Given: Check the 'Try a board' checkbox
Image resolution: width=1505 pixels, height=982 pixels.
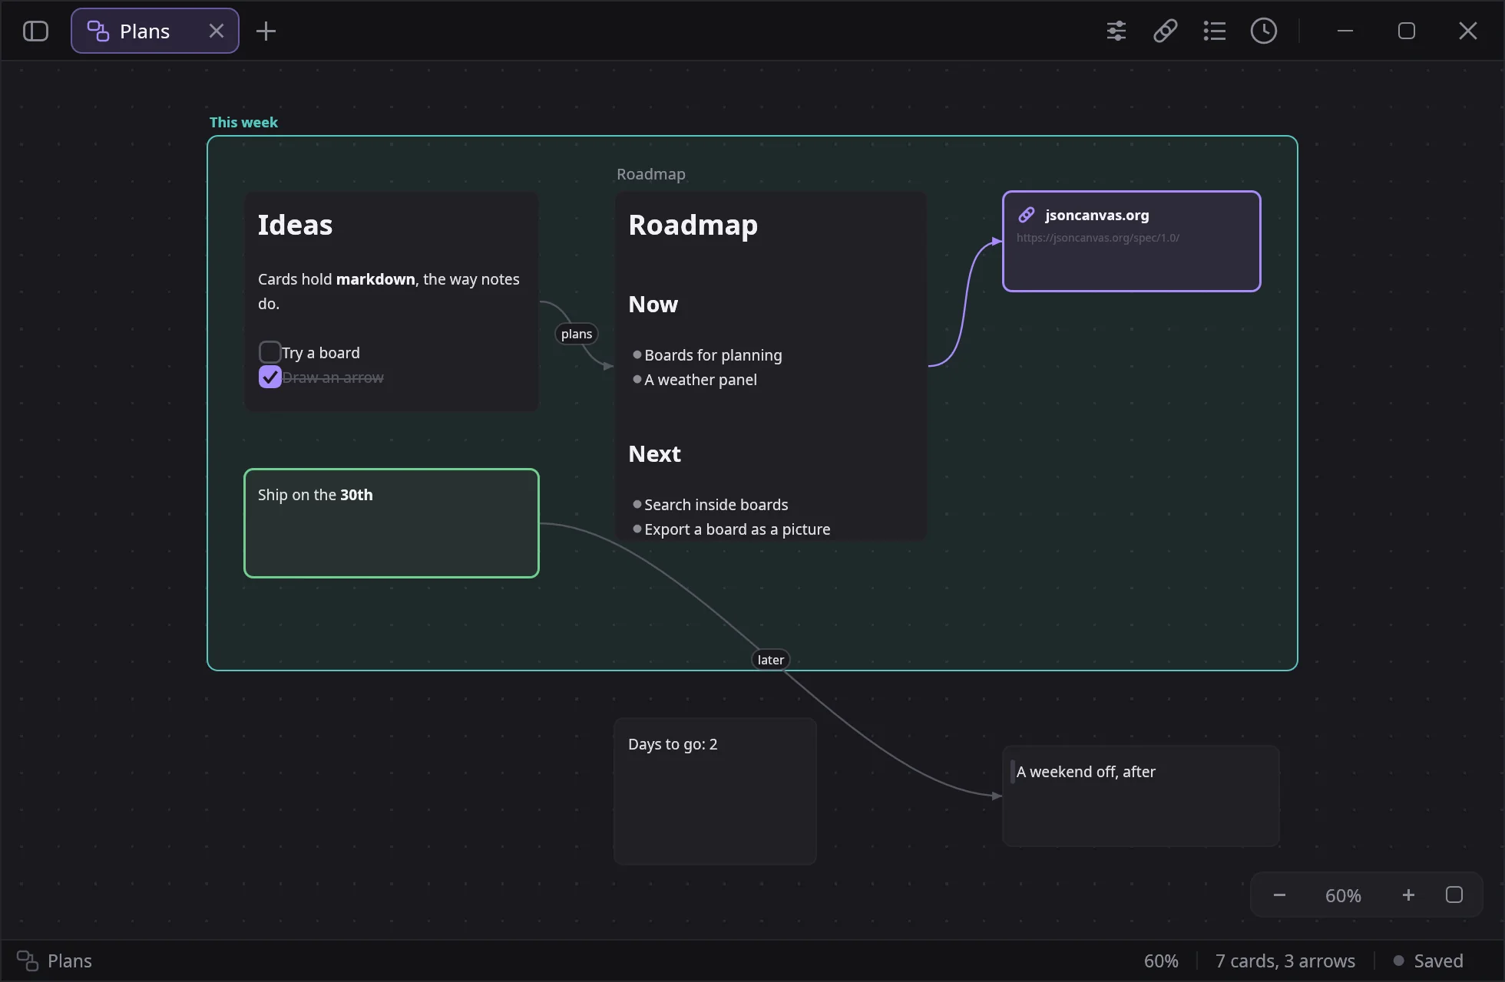Looking at the screenshot, I should click(270, 352).
